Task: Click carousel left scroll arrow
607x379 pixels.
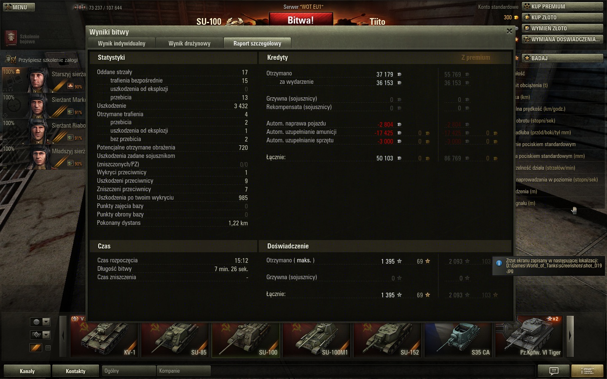Action: 63,336
